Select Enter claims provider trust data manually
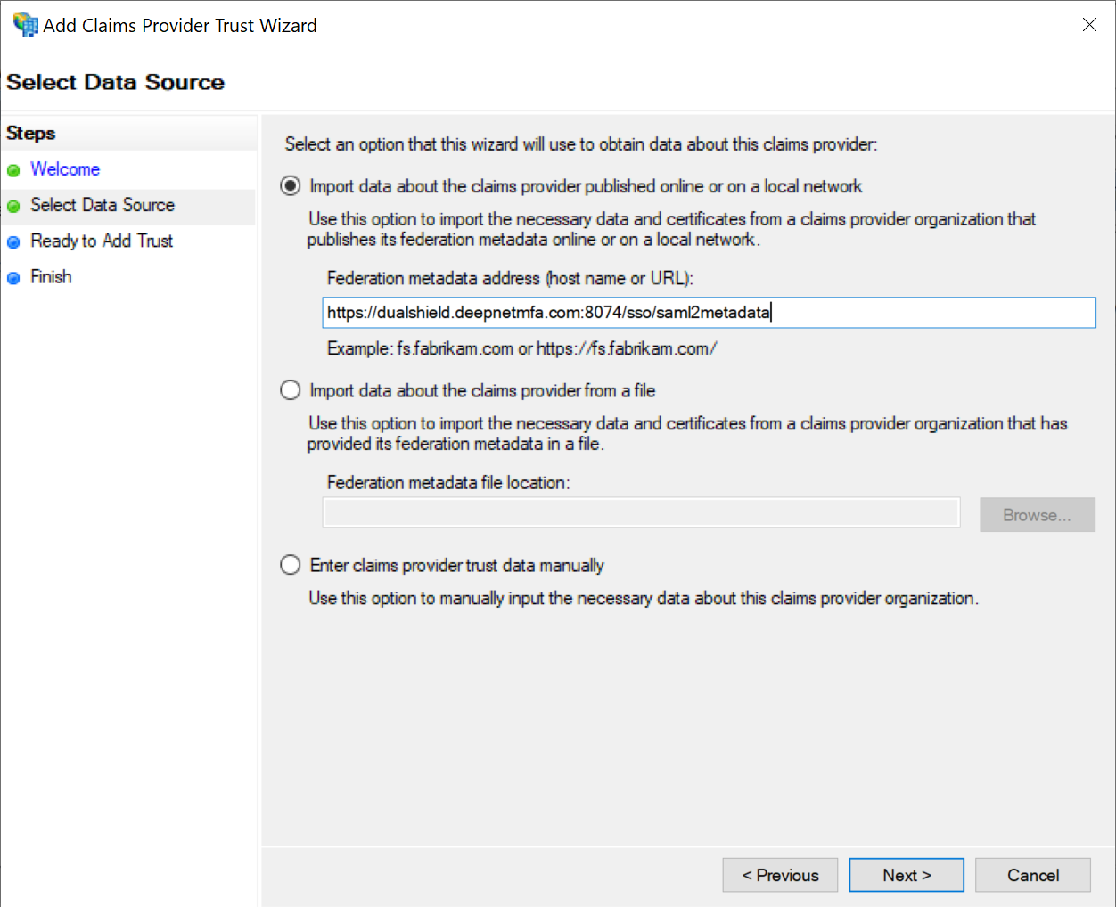Screen dimensions: 1116x907 click(x=291, y=565)
